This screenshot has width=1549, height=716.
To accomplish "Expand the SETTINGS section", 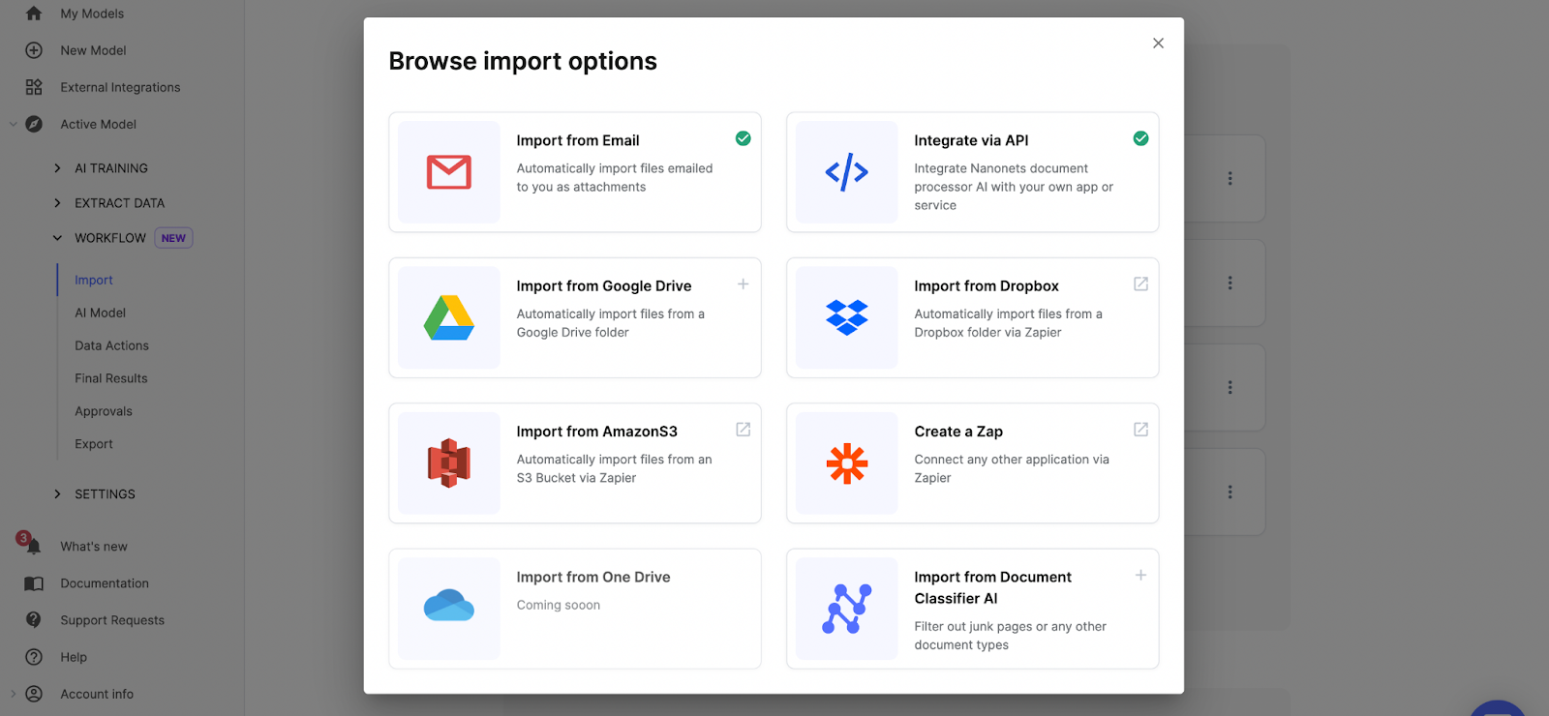I will click(x=57, y=494).
